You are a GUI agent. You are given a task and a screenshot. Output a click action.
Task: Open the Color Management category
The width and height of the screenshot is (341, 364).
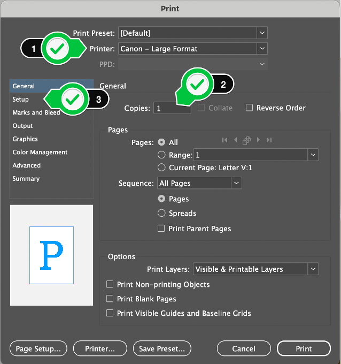point(51,152)
